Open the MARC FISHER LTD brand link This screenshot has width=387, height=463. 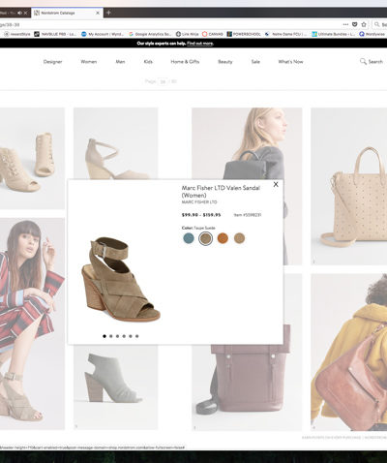tap(199, 202)
